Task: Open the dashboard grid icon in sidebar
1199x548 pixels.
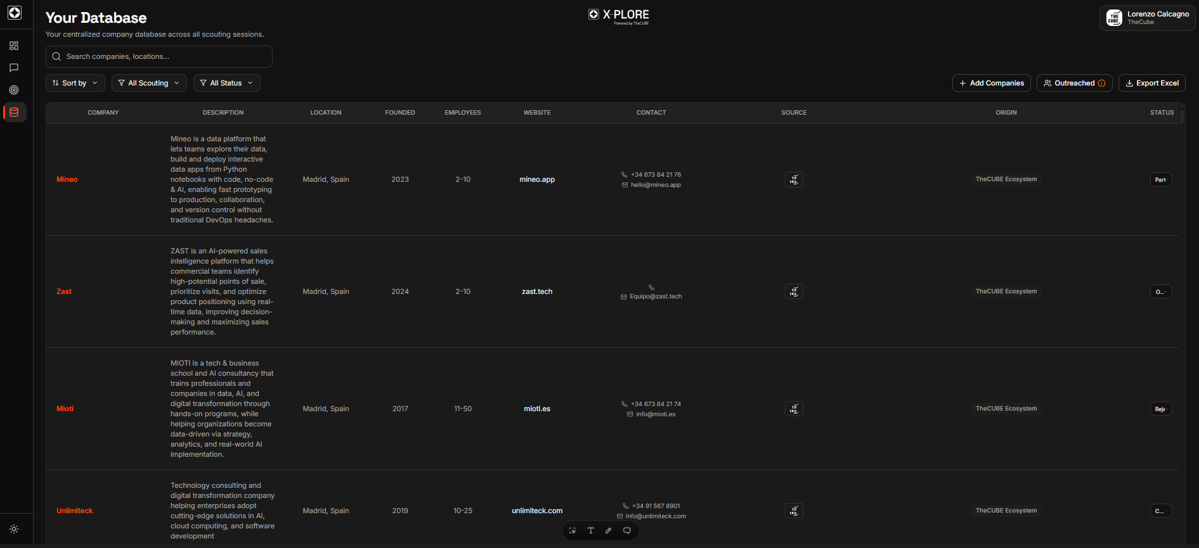Action: click(x=14, y=46)
